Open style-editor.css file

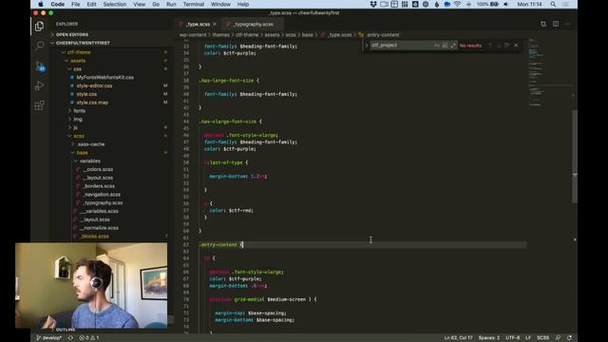click(x=94, y=85)
